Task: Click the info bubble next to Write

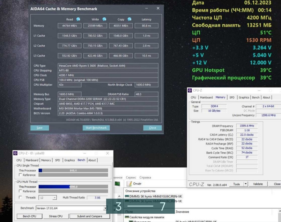Action: [x=104, y=19]
